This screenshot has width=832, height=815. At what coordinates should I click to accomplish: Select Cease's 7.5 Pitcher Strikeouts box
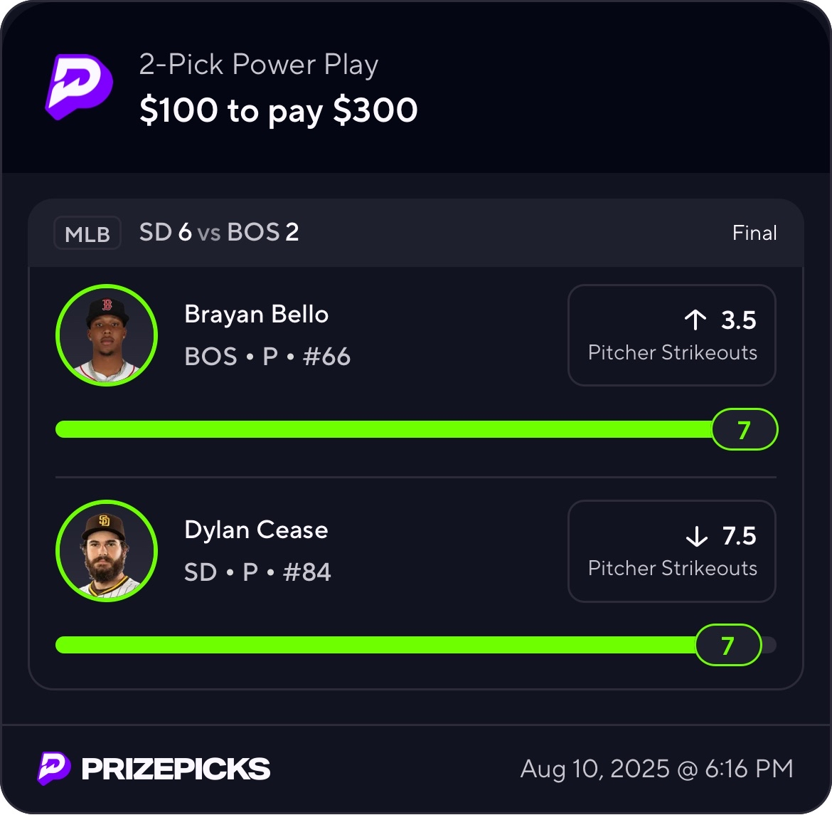[671, 551]
